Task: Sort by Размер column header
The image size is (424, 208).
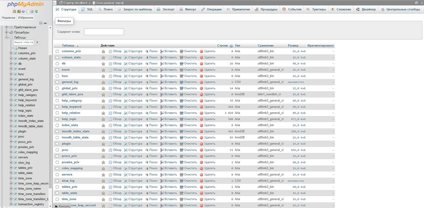Action: coord(293,46)
